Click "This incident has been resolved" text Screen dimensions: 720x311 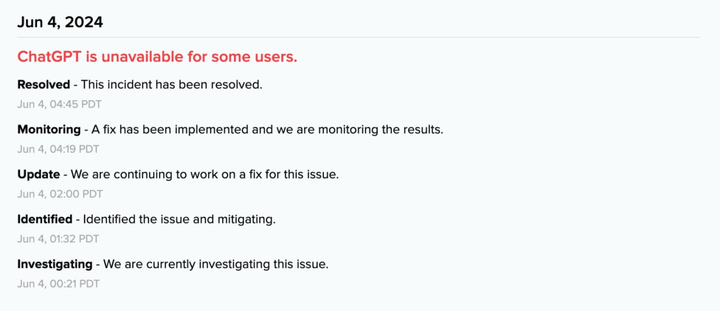(x=172, y=85)
